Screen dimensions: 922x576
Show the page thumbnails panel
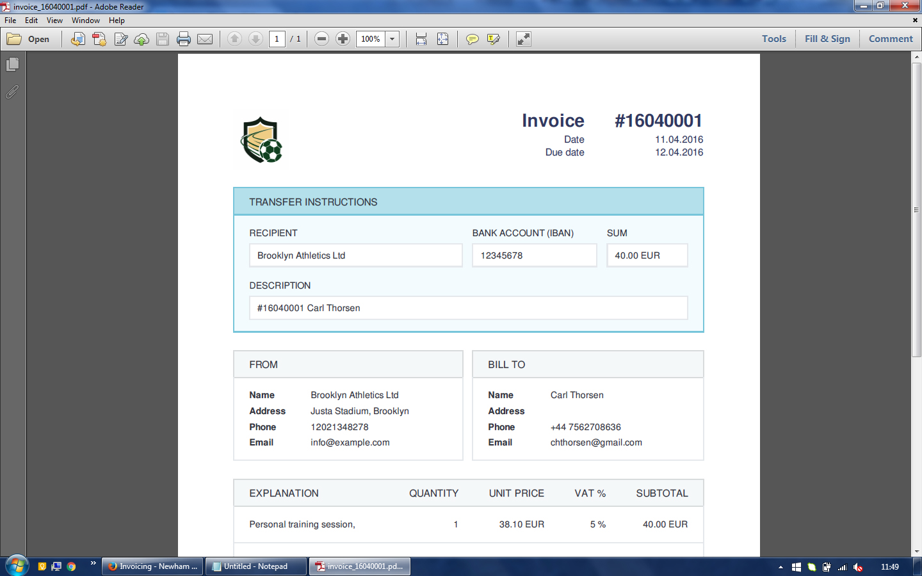[12, 65]
